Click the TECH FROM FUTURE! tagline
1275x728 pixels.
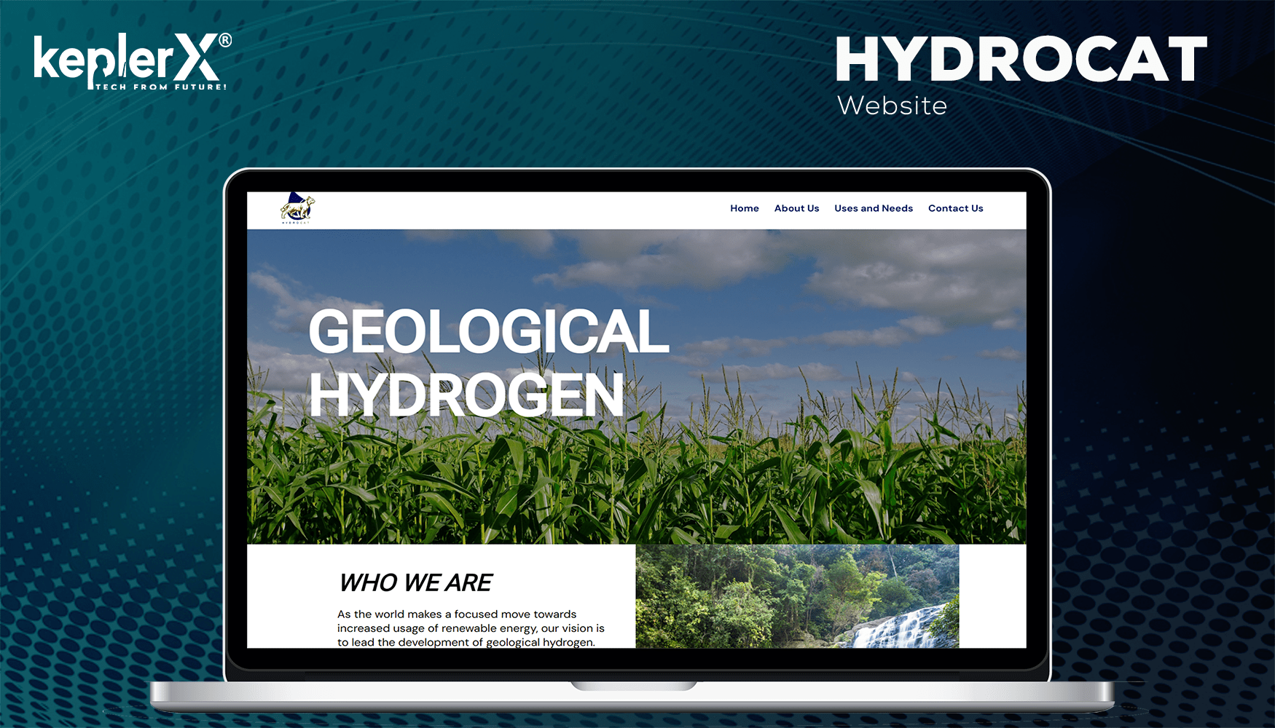coord(161,87)
